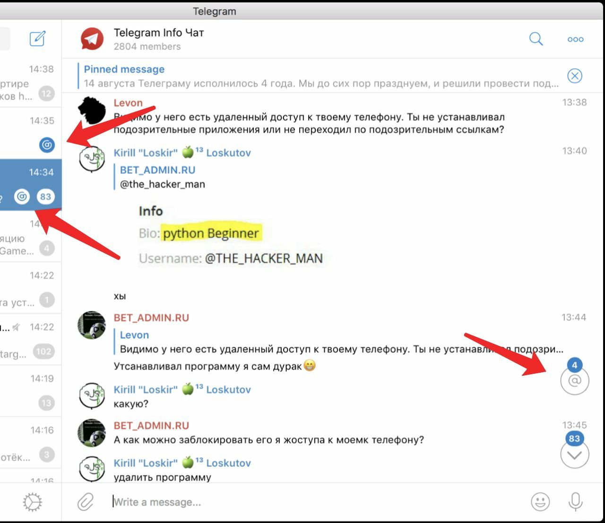Click Kirill Loskutov avatar next to 'какую?'
Viewport: 605px width, 523px height.
[92, 396]
